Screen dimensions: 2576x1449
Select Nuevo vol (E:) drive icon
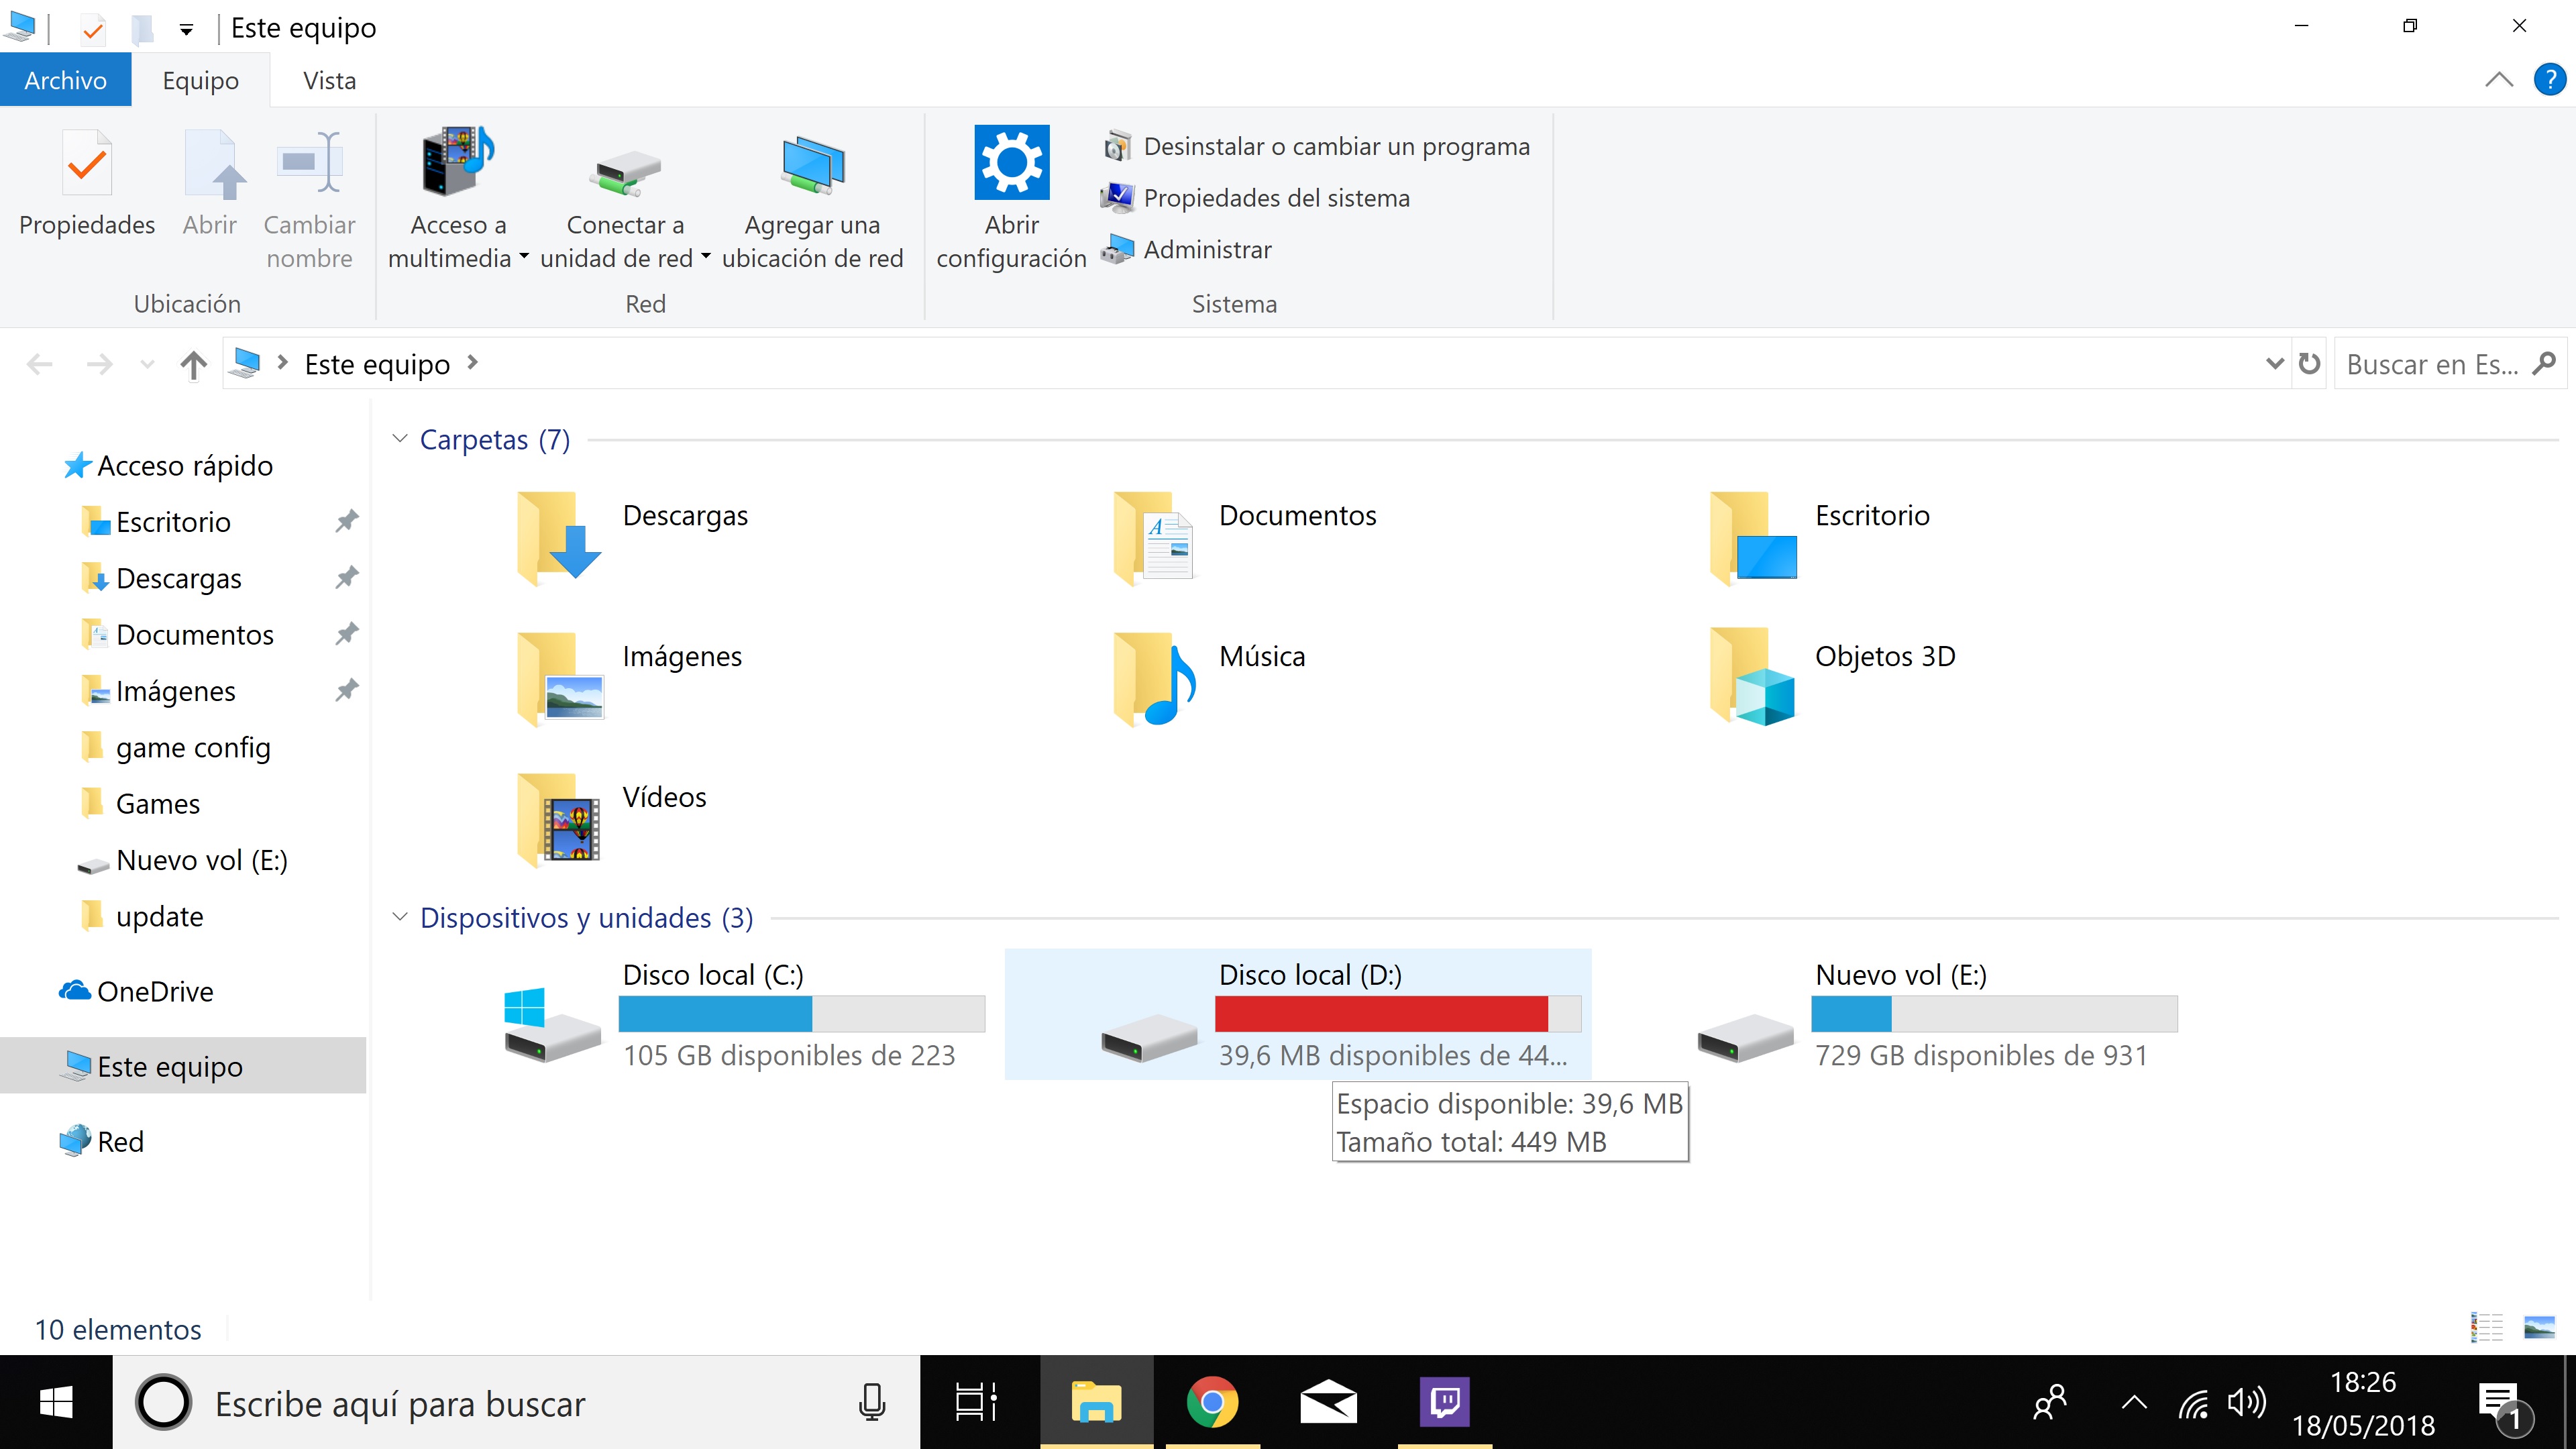pos(1745,1038)
